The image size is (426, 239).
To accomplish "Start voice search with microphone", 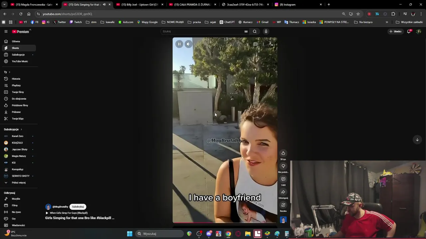I will (x=266, y=31).
